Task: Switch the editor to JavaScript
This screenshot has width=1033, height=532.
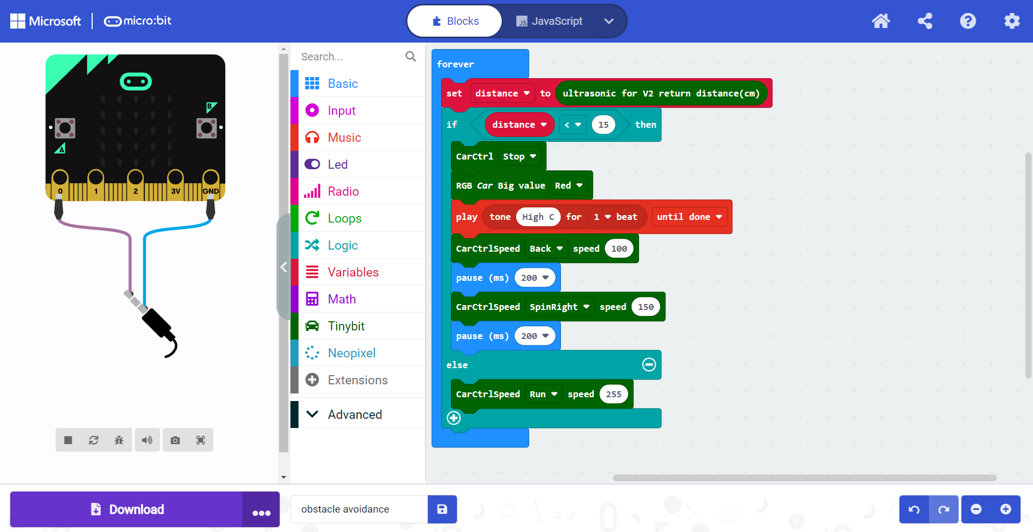Action: 549,21
